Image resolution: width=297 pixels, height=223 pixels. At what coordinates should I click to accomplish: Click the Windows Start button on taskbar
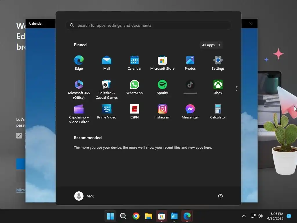tap(110, 216)
